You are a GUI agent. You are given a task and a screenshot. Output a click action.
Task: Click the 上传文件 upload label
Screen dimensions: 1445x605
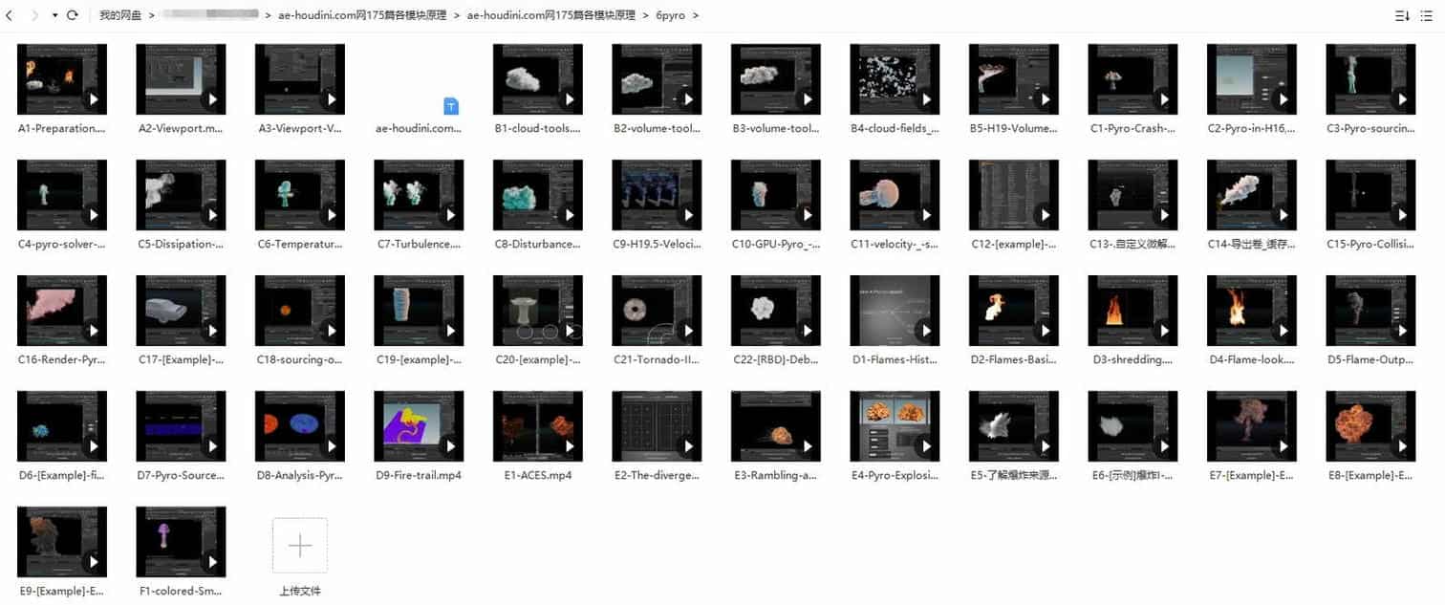coord(299,591)
